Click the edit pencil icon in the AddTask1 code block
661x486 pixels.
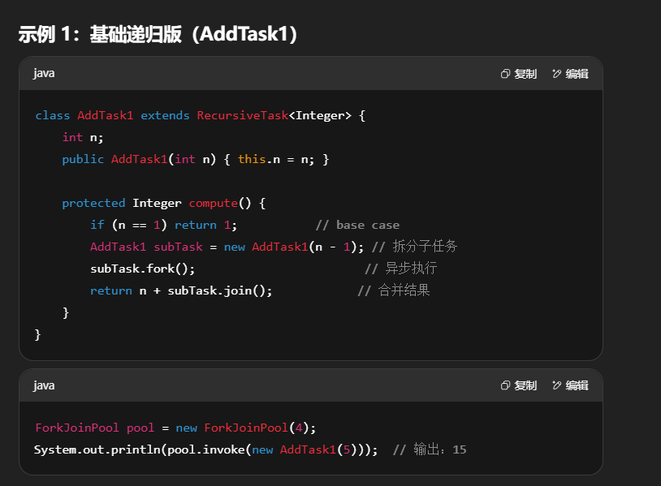[x=557, y=74]
